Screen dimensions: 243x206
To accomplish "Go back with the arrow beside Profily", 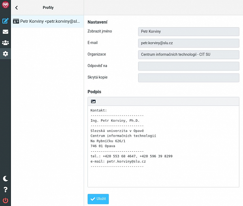I will pyautogui.click(x=17, y=8).
